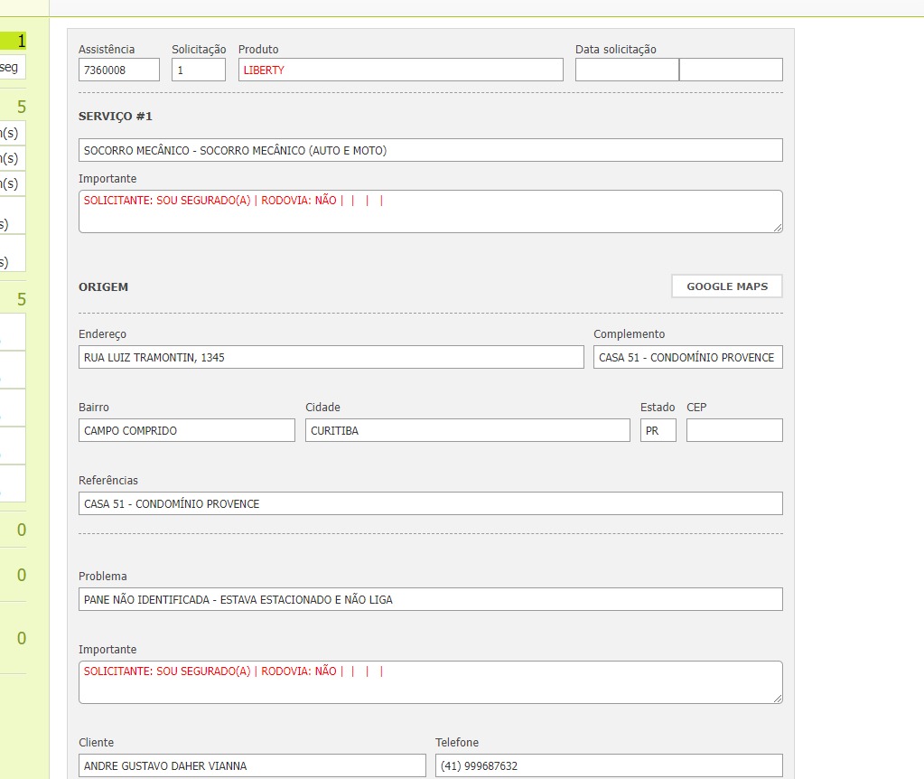Open the Google Maps button
The height and width of the screenshot is (779, 924).
click(726, 286)
